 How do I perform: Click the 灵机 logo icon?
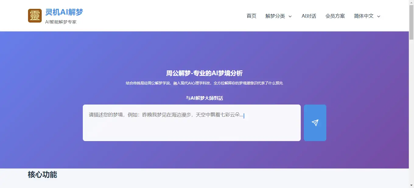click(x=35, y=16)
